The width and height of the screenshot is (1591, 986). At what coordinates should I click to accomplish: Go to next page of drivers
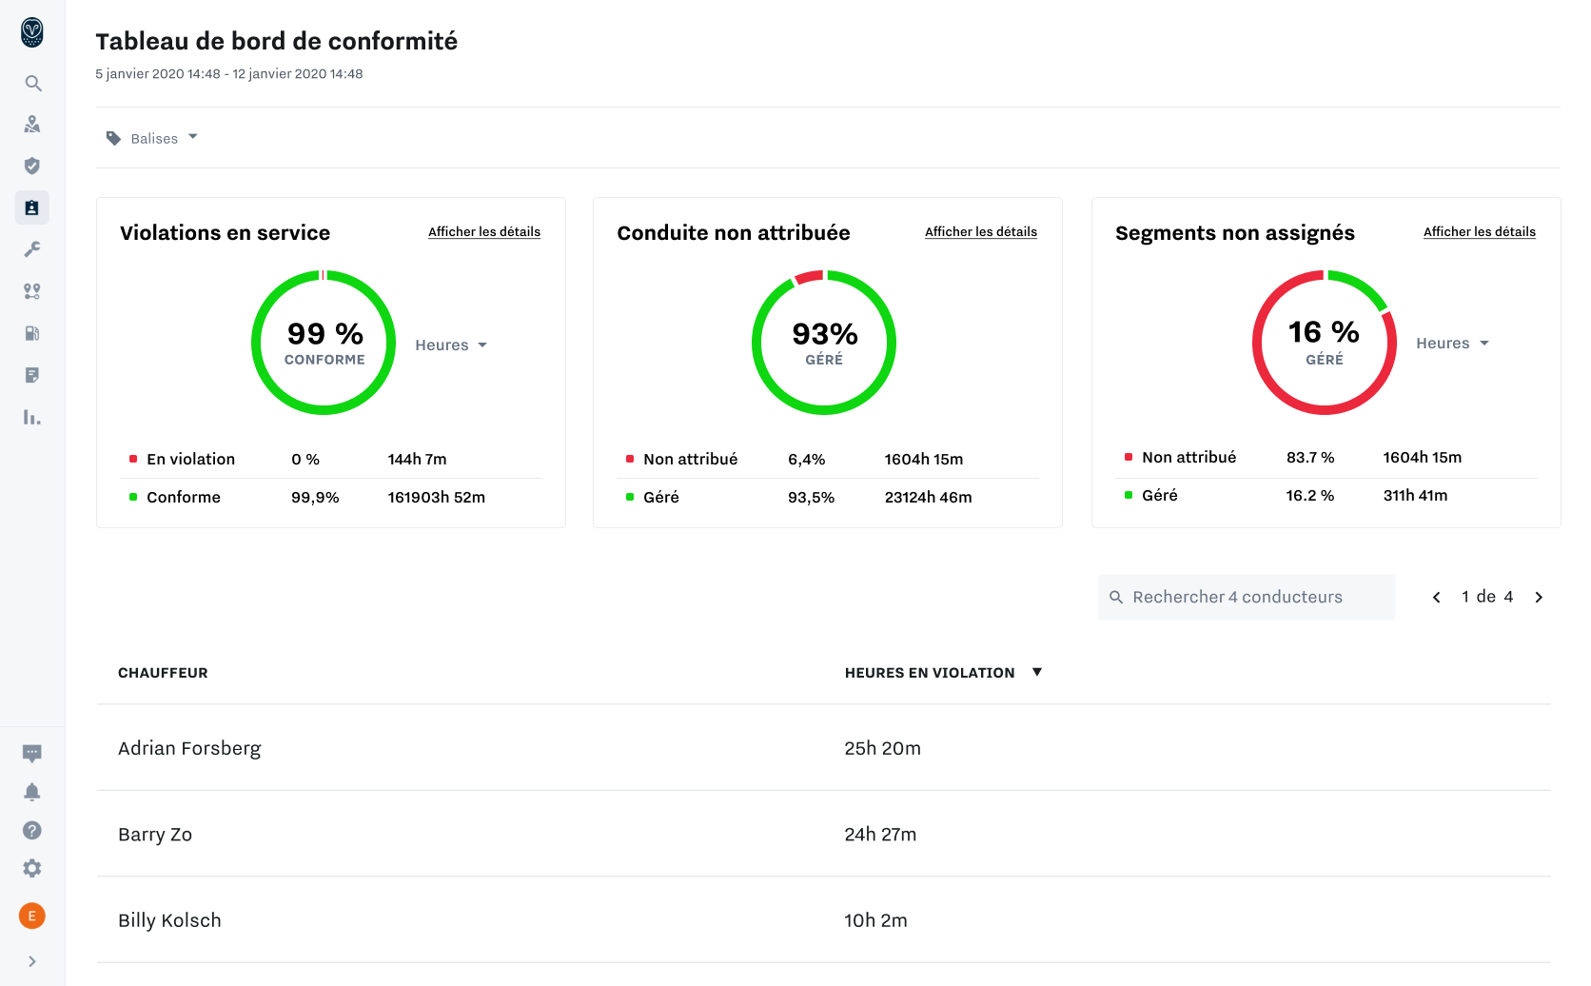point(1539,597)
